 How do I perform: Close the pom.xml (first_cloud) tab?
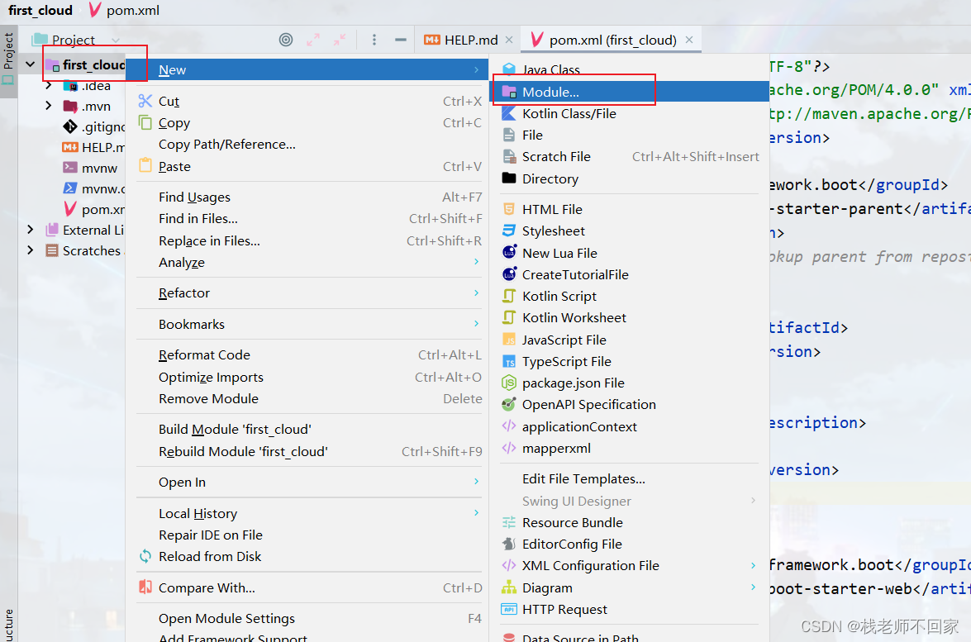pos(689,40)
